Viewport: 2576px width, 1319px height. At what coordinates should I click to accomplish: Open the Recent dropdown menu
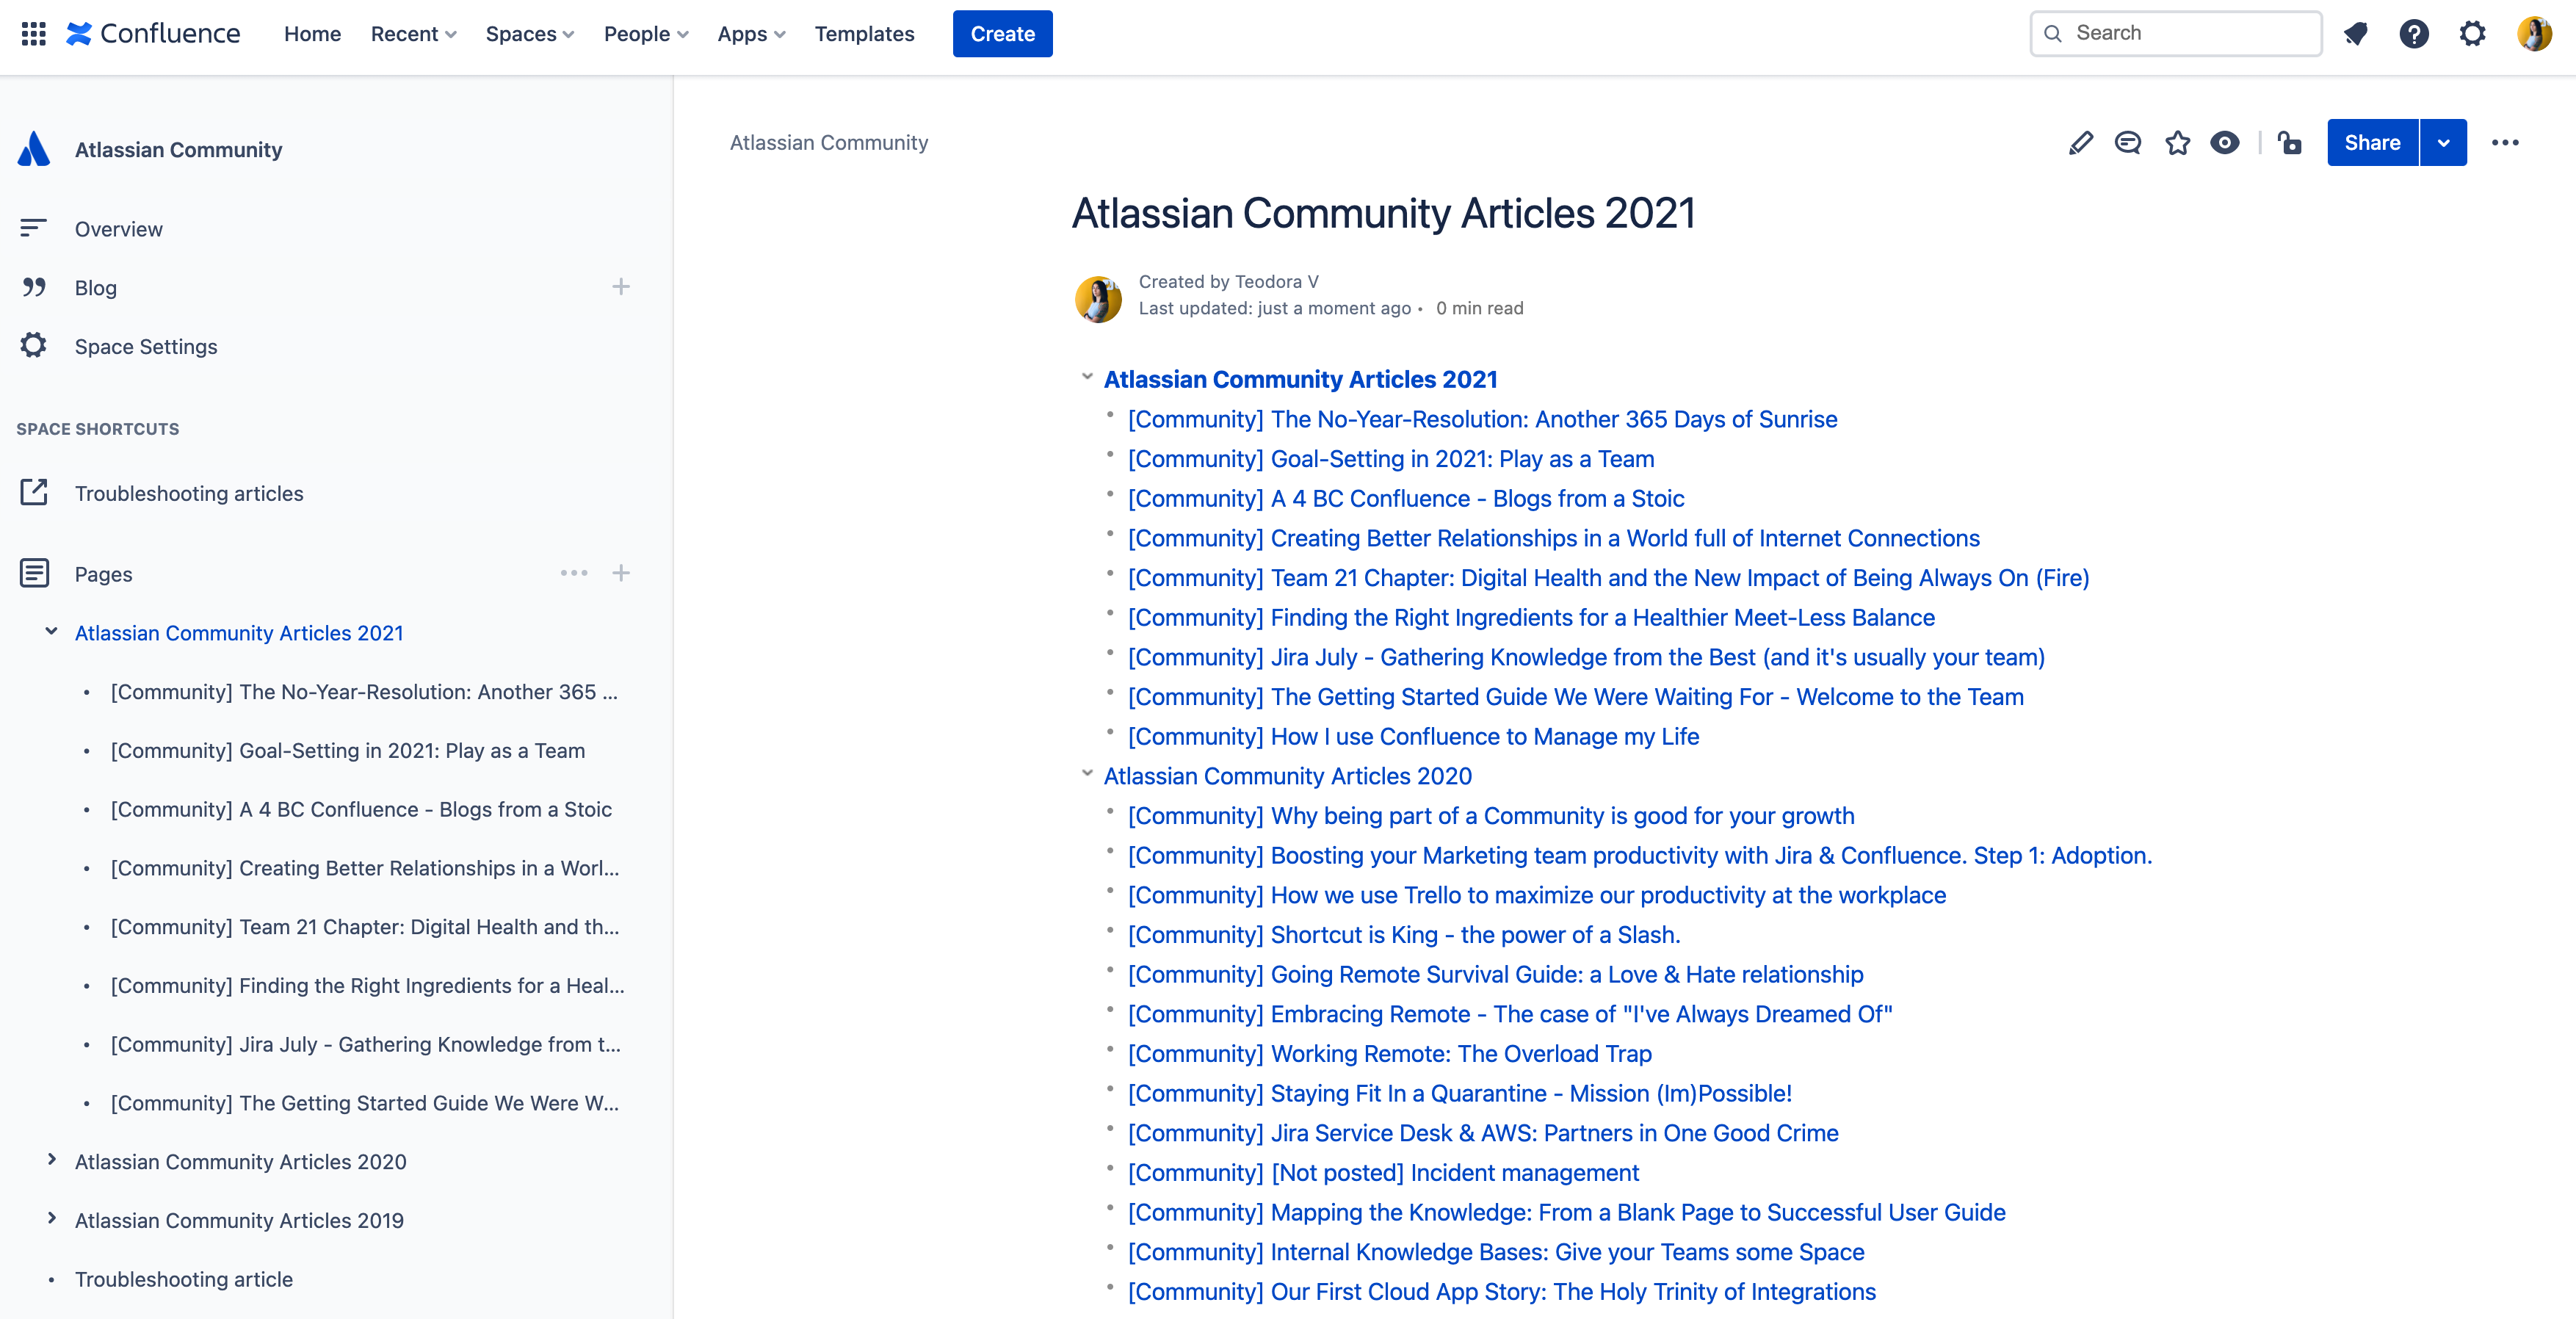coord(413,34)
